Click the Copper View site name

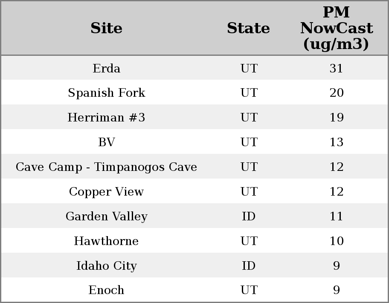[106, 192]
